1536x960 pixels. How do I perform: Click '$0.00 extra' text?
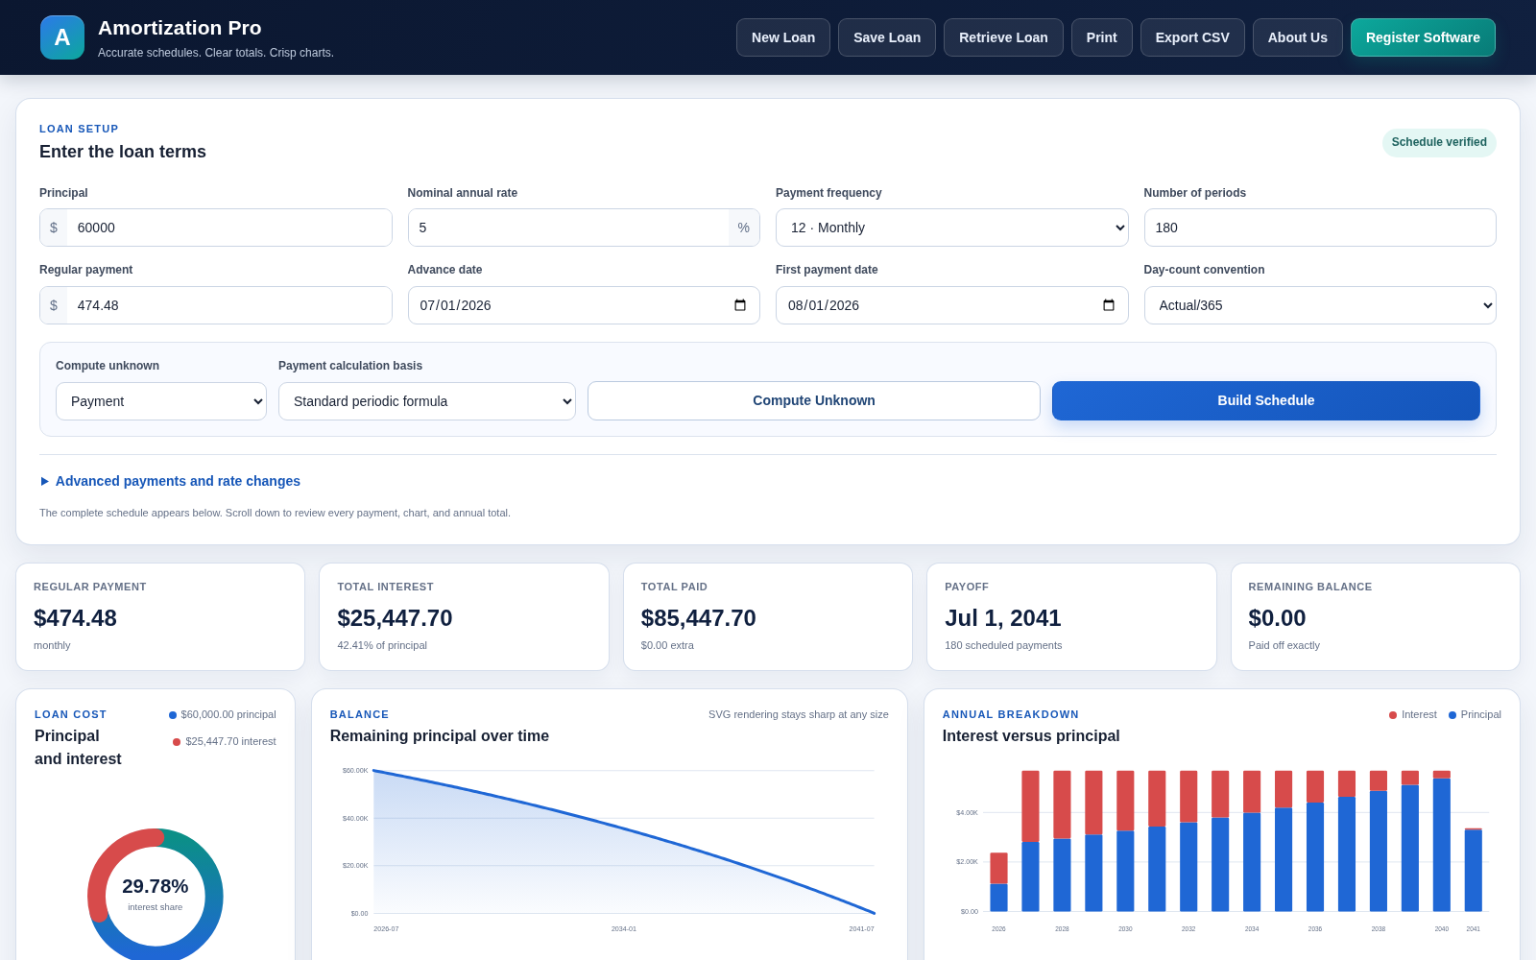(667, 645)
